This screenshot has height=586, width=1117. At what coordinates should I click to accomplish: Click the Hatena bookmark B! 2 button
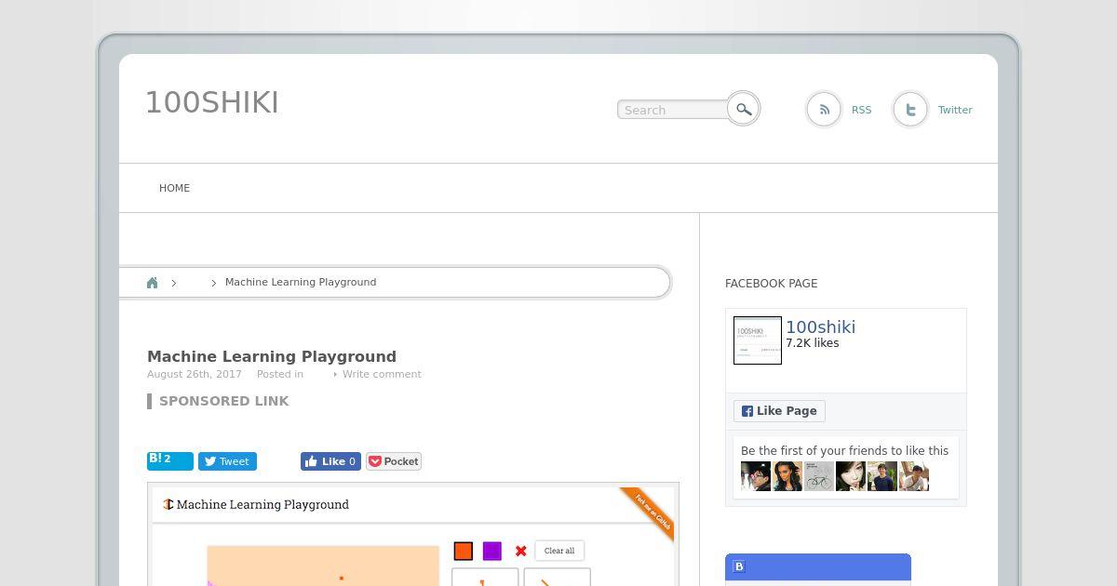[x=170, y=460]
